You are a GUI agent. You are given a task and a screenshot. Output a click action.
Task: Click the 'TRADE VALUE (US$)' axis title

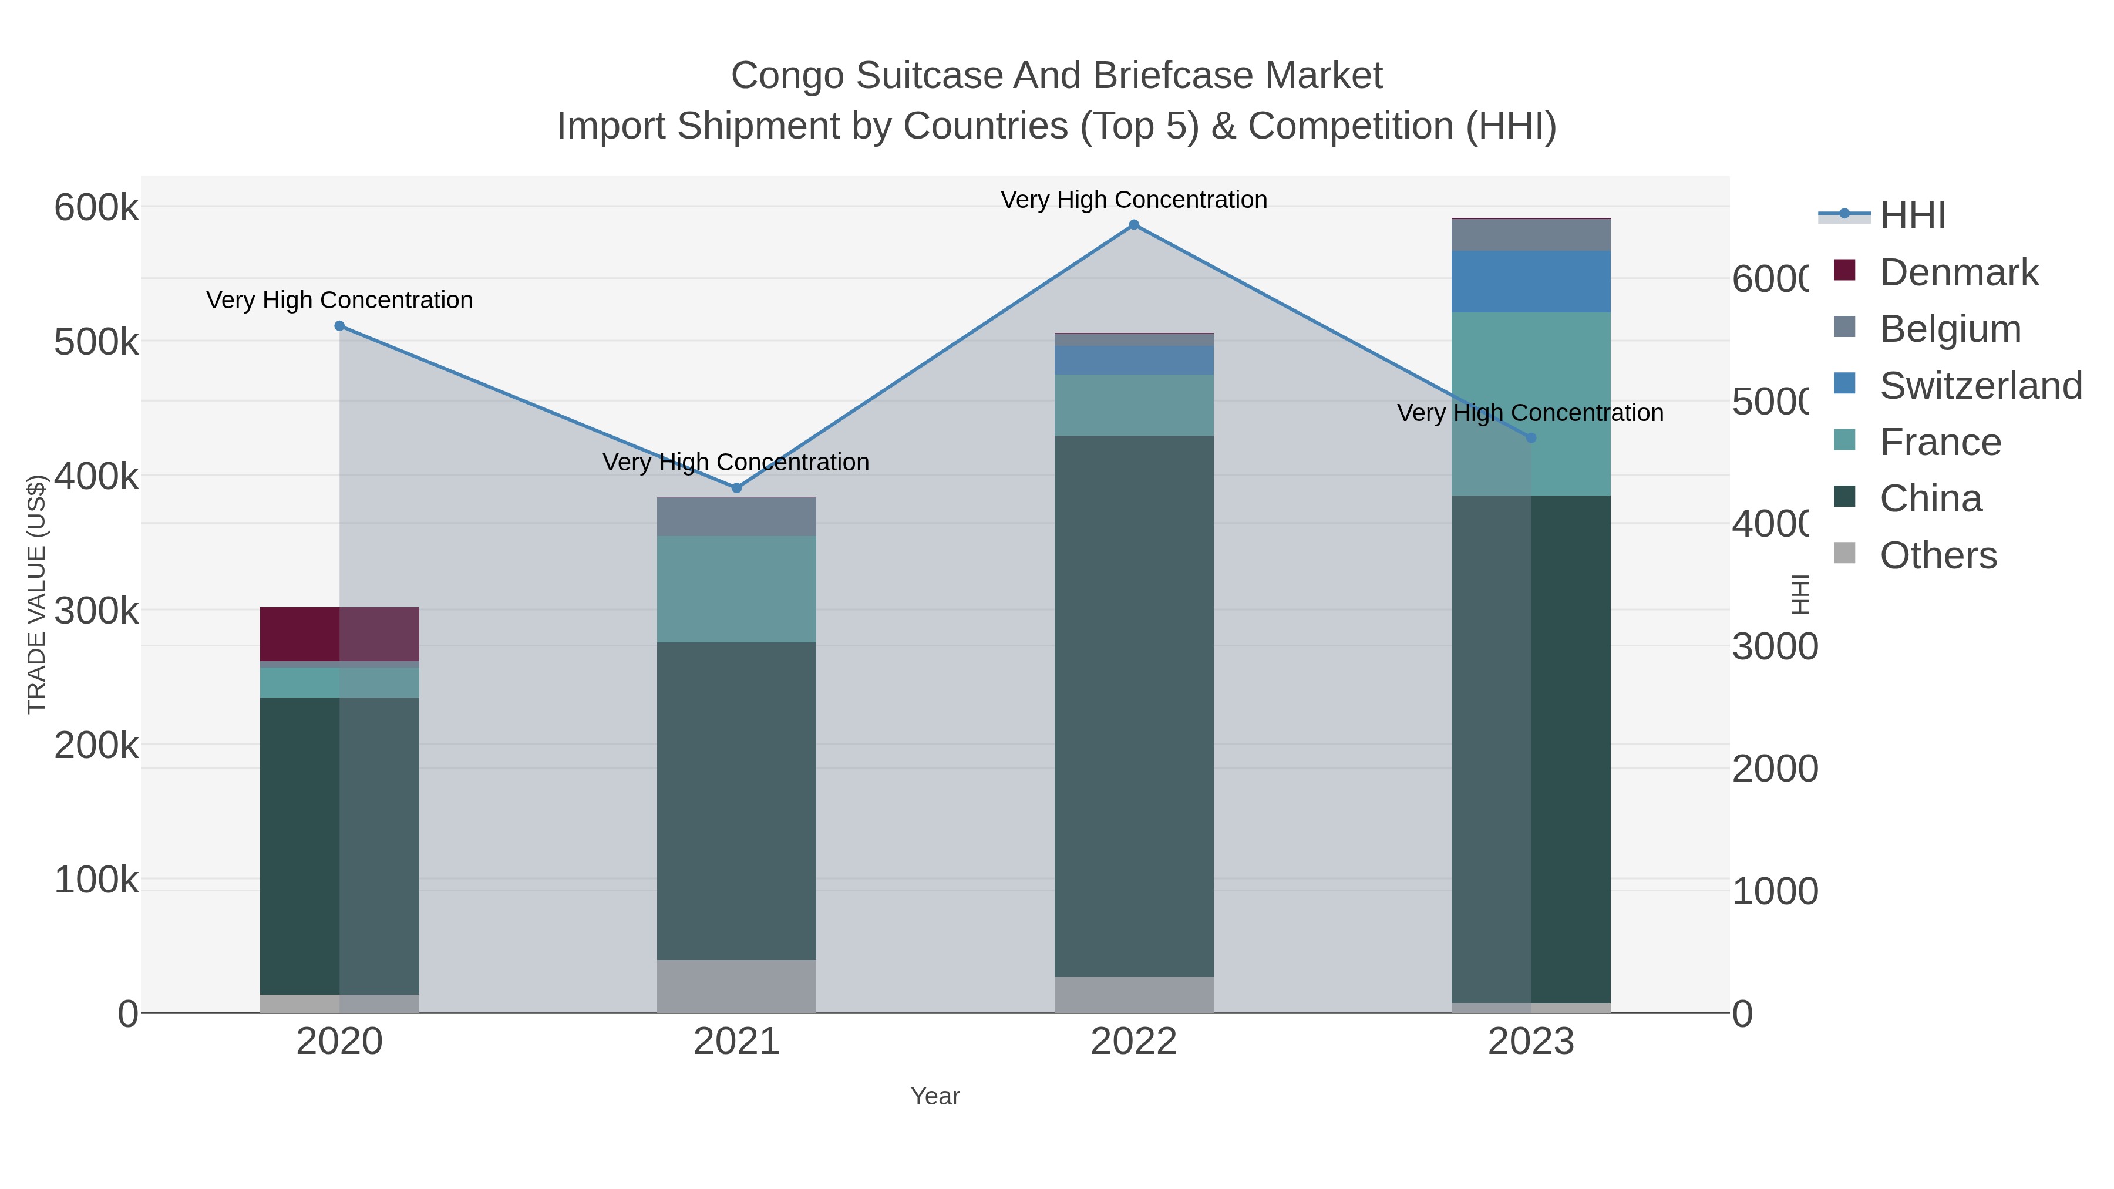click(x=36, y=594)
